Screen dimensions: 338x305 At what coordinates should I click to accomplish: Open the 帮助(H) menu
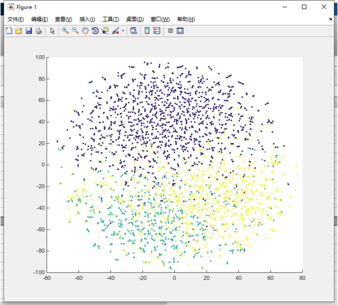point(186,19)
